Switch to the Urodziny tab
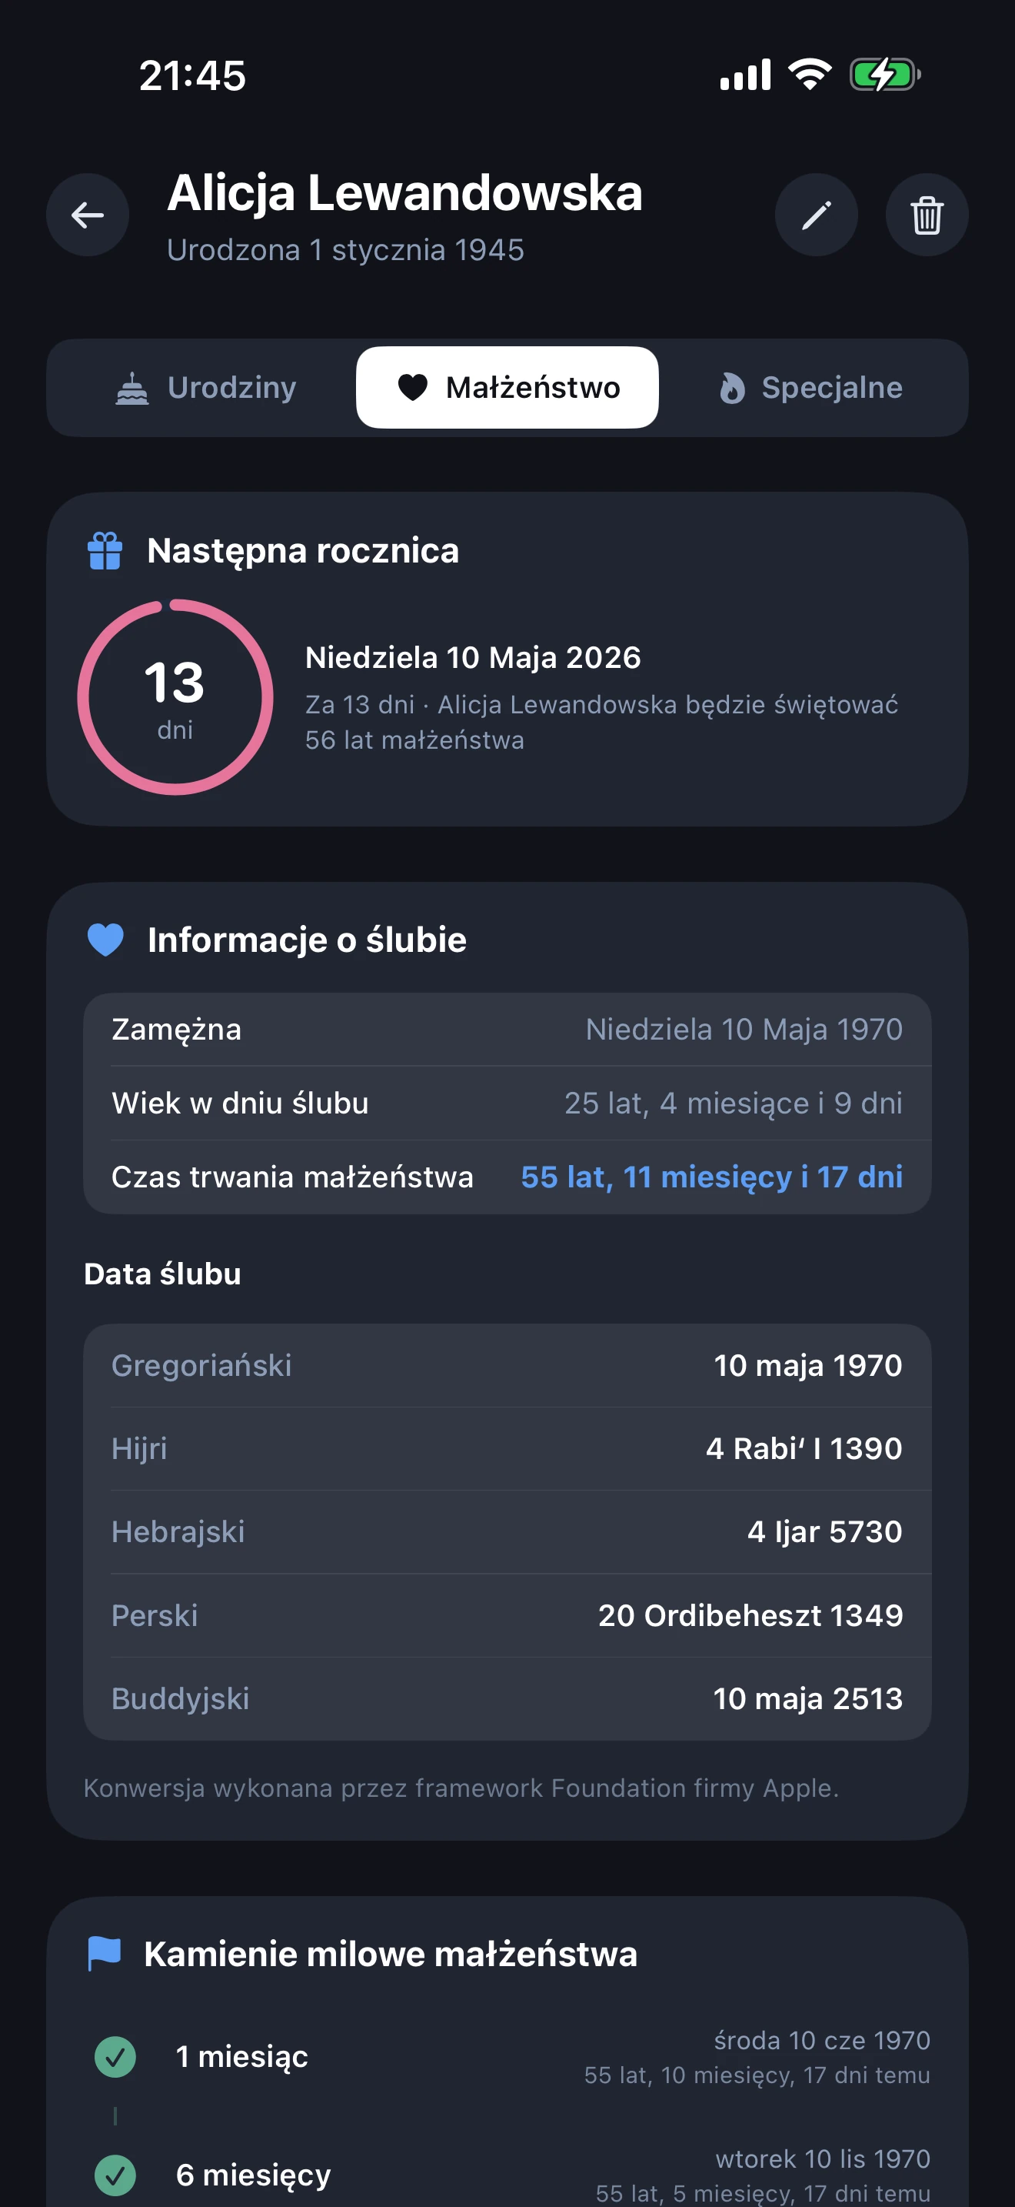 205,388
